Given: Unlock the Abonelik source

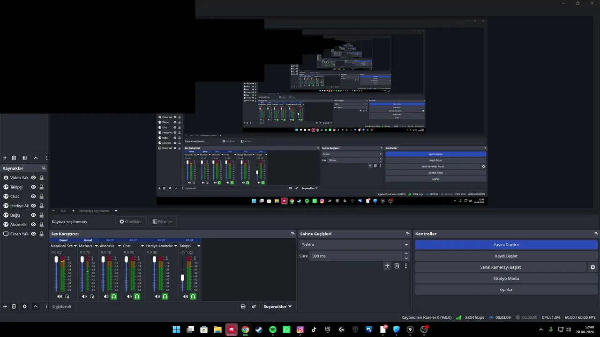Looking at the screenshot, I should [41, 224].
